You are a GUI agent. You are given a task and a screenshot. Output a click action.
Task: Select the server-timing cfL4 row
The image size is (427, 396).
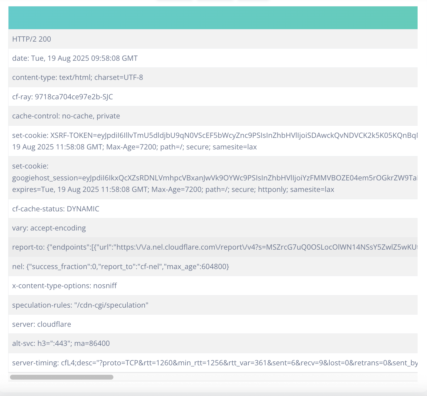click(212, 363)
